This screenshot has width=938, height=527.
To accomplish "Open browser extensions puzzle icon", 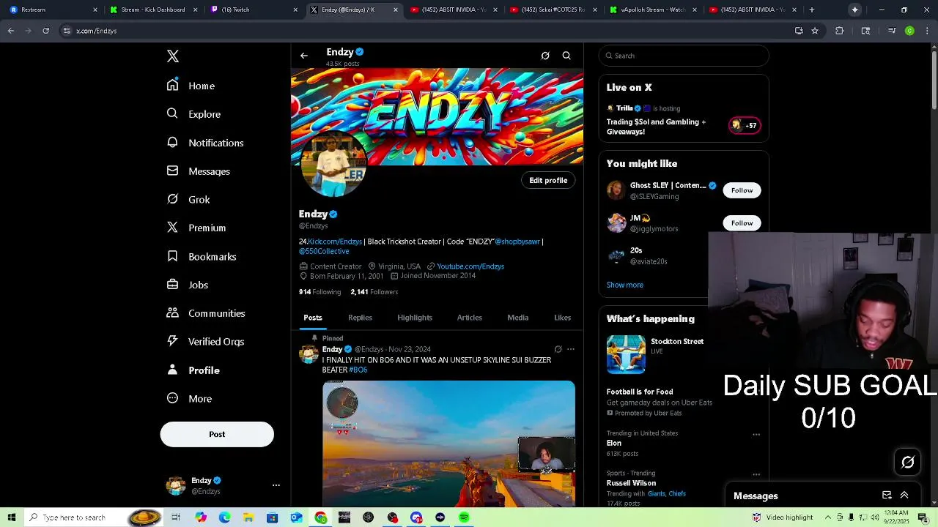I will pos(840,31).
